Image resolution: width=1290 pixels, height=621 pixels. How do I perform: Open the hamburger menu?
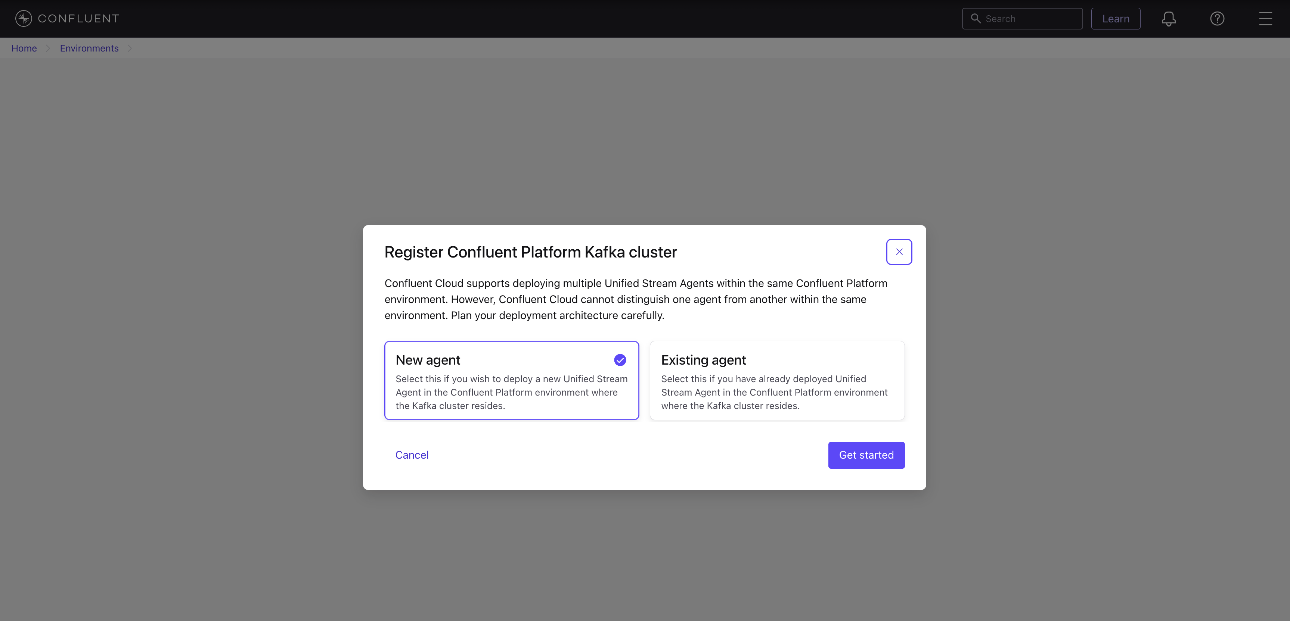point(1265,19)
